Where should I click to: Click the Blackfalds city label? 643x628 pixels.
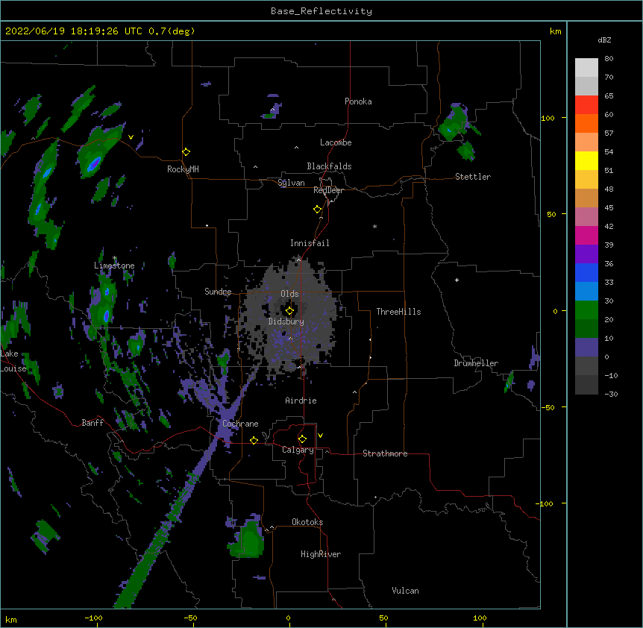[x=329, y=166]
